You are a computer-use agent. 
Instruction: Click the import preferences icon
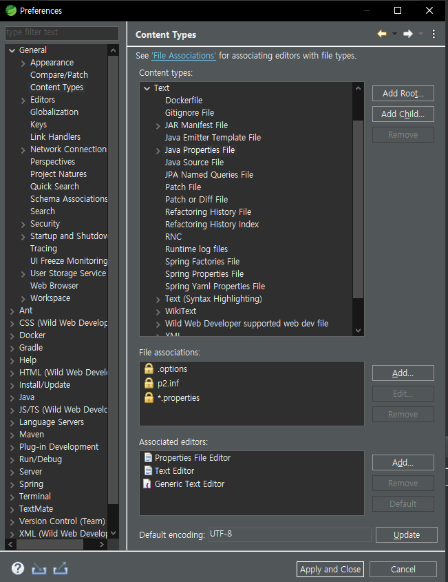[39, 568]
